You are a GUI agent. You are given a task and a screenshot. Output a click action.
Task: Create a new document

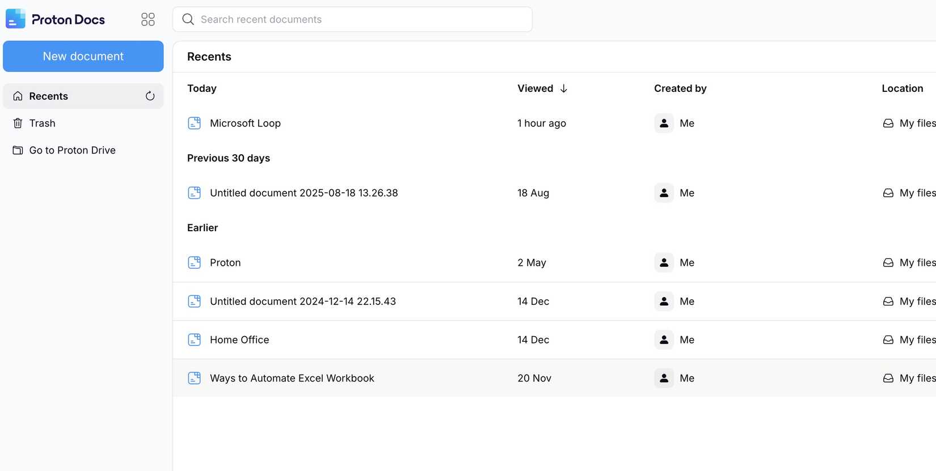point(83,56)
